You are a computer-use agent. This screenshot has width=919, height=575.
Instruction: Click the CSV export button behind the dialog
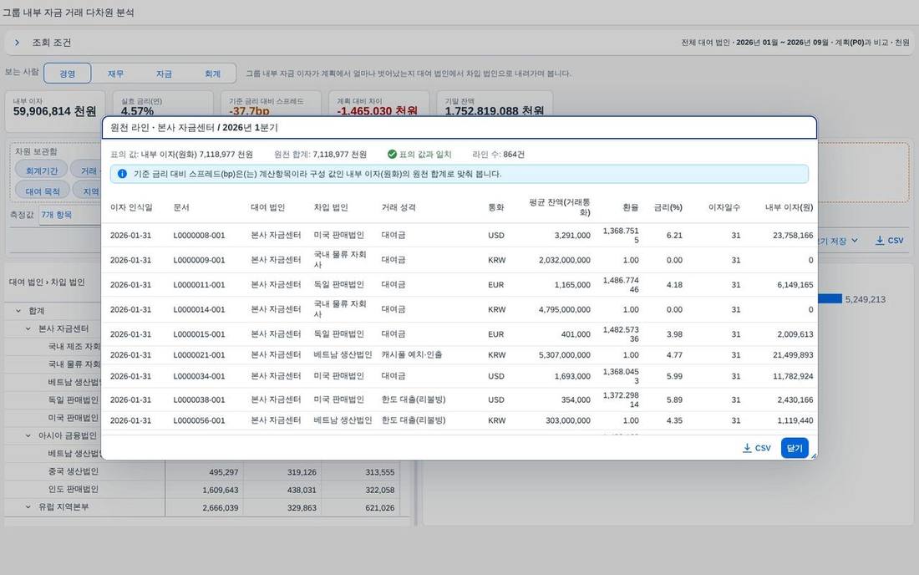[x=889, y=241]
